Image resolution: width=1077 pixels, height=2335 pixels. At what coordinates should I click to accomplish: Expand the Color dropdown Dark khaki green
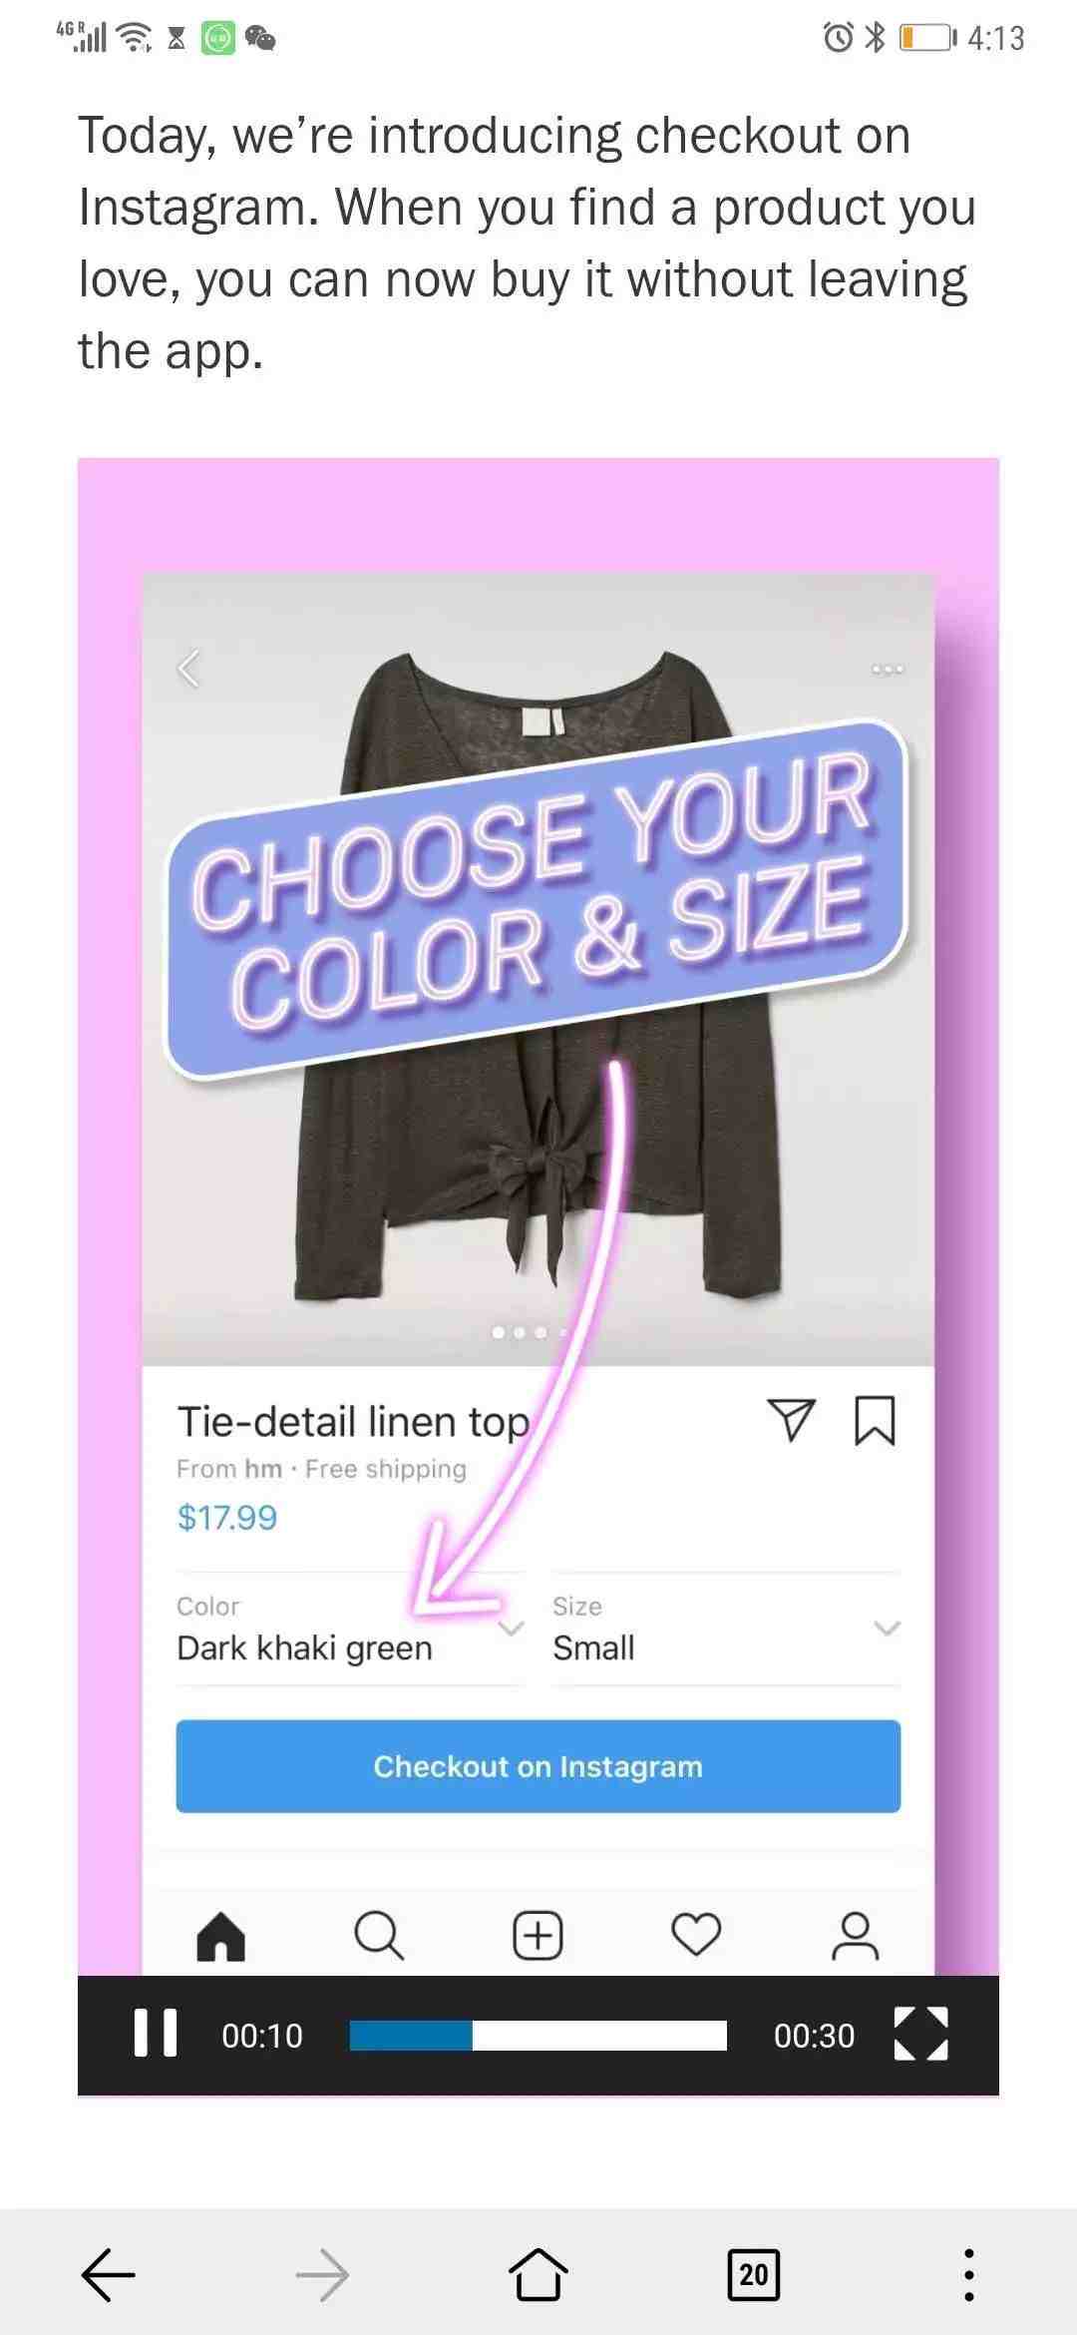pos(350,1630)
